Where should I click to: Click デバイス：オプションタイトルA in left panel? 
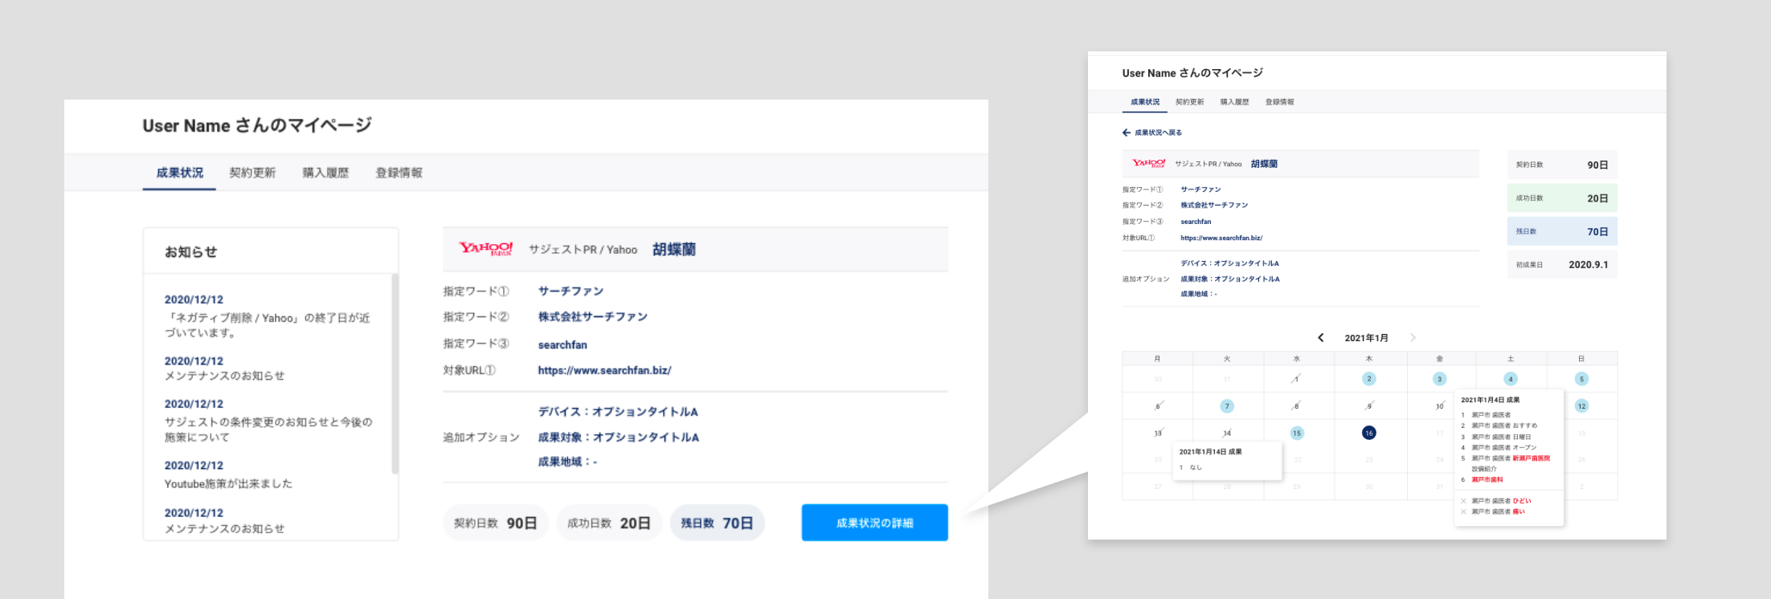tap(618, 411)
